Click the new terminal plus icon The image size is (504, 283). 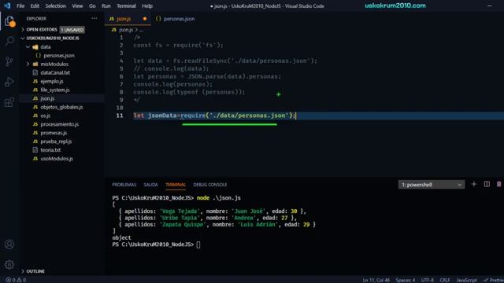[474, 184]
